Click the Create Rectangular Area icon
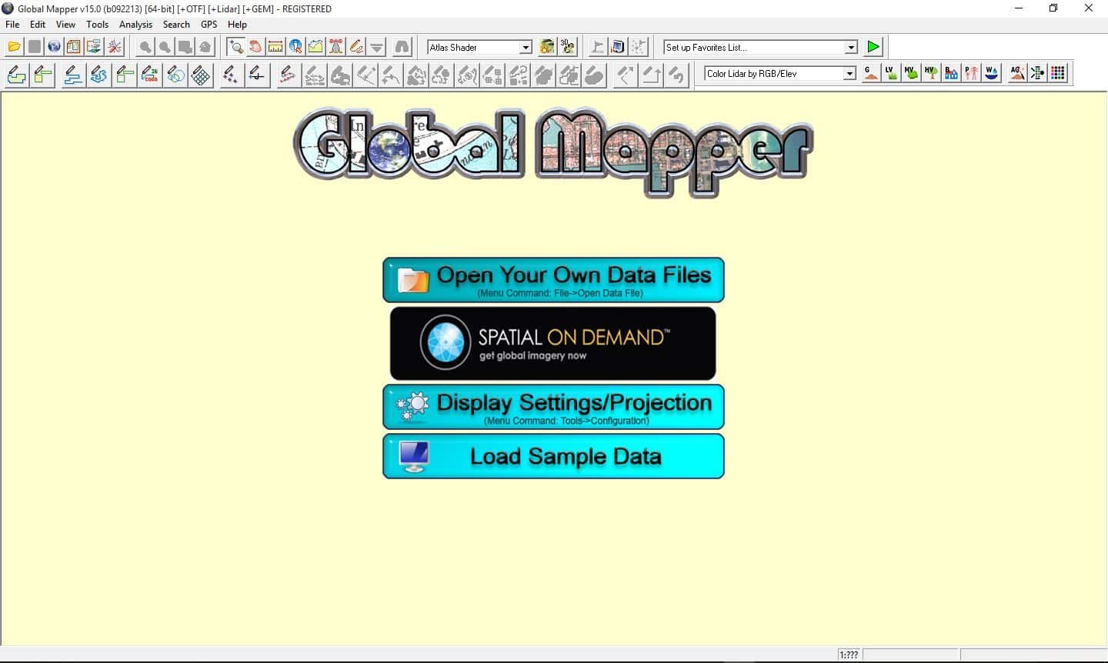Viewport: 1108px width, 663px height. [43, 75]
